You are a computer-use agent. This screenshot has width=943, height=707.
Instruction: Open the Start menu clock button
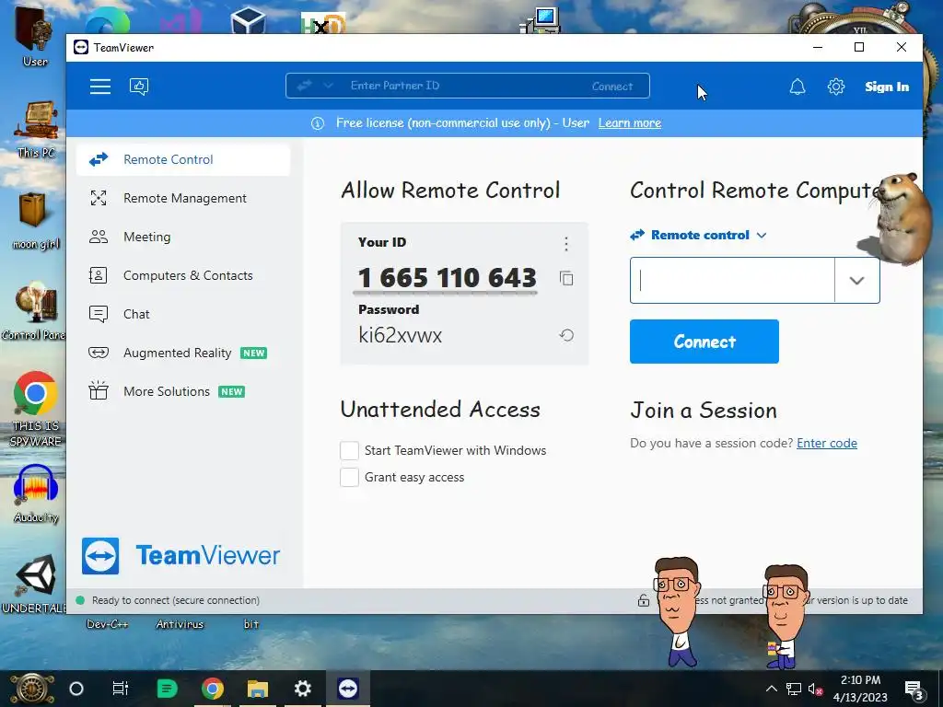click(31, 689)
